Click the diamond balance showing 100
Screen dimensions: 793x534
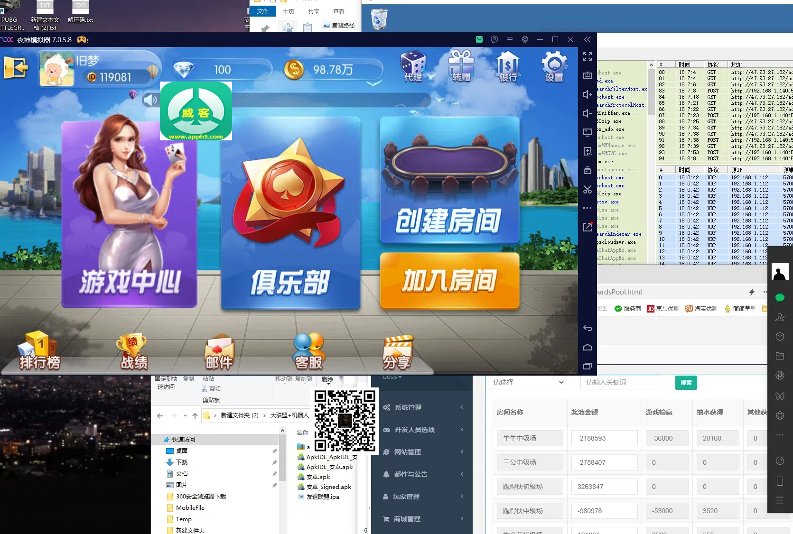pos(222,70)
